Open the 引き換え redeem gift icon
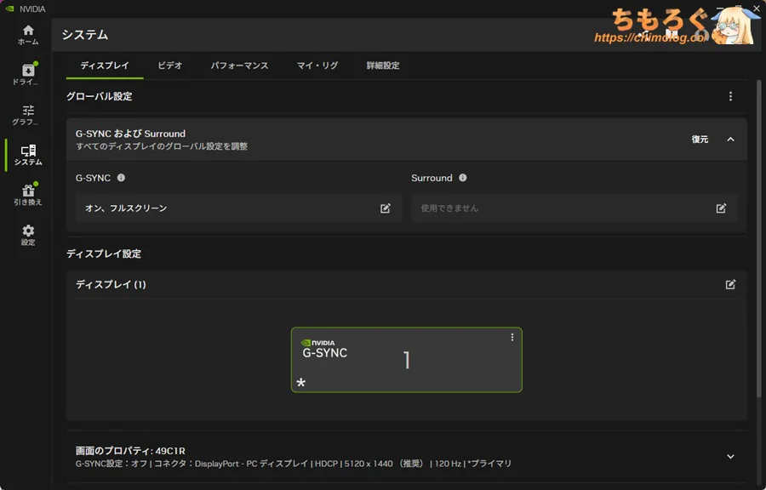This screenshot has width=766, height=490. 28,195
